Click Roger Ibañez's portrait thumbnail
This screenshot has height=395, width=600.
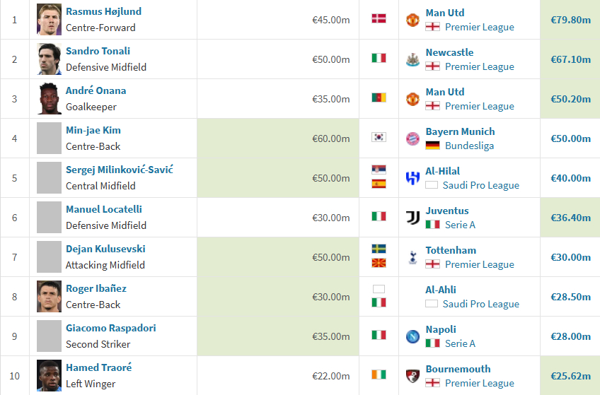coord(49,297)
